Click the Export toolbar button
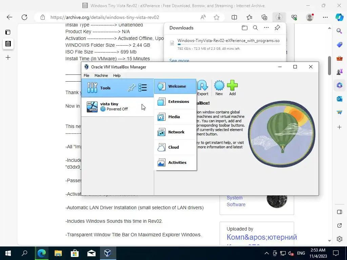This screenshot has width=347, height=260. point(203,88)
